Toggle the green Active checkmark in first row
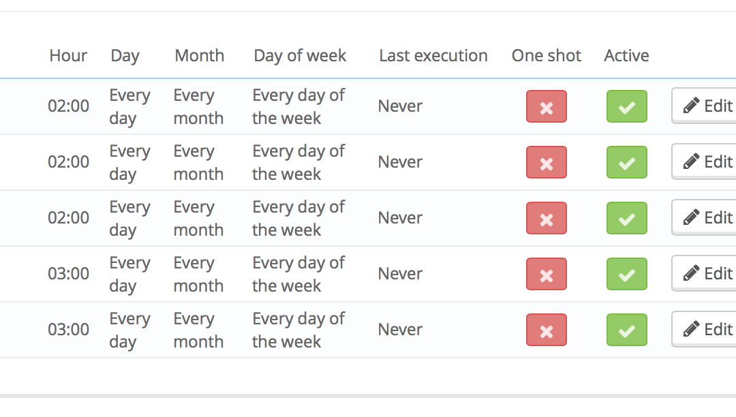The image size is (736, 417). tap(626, 106)
